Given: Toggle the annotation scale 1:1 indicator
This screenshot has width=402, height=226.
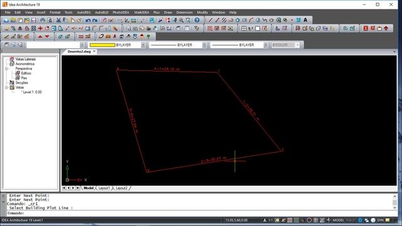Looking at the screenshot, I should (271, 220).
